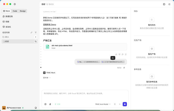Click the folder icon beside 18:53 in header
Viewport: 174px width, 111px height.
pos(47,4)
